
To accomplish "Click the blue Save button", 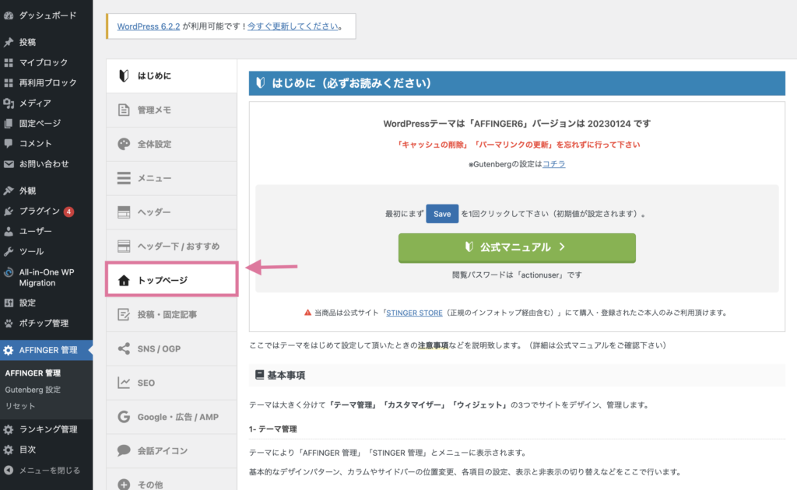I will [x=442, y=214].
